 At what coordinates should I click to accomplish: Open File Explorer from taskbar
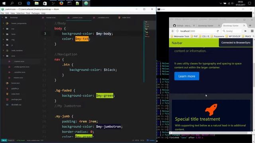(37, 3)
